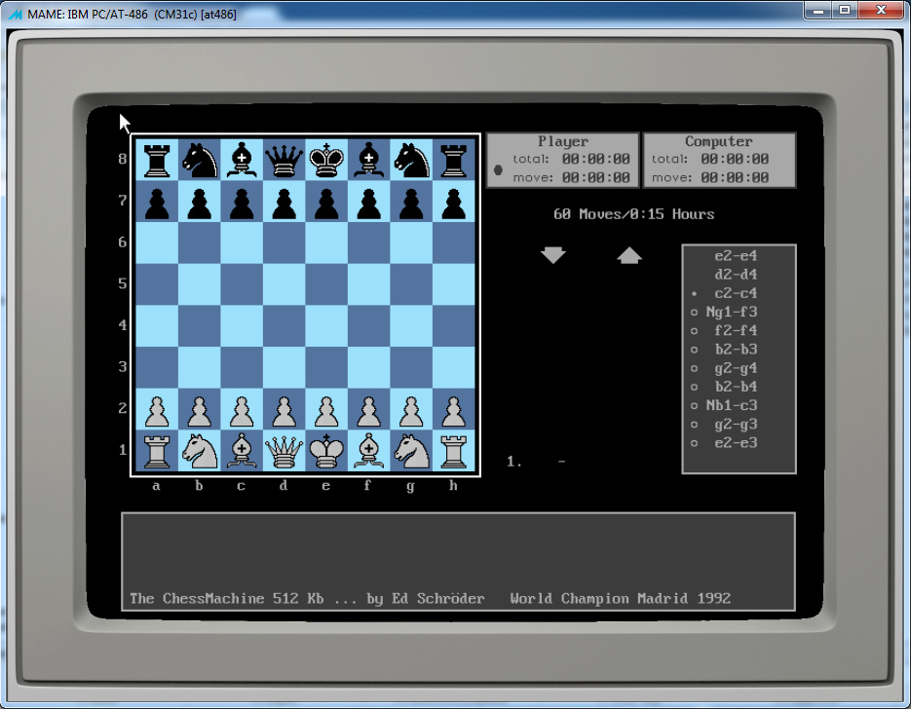
Task: Select the black king on e8
Action: [326, 160]
